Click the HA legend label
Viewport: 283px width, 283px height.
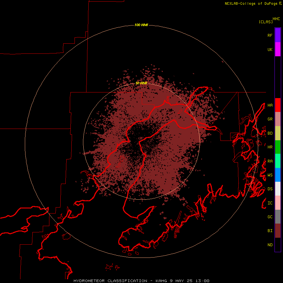tap(270, 105)
